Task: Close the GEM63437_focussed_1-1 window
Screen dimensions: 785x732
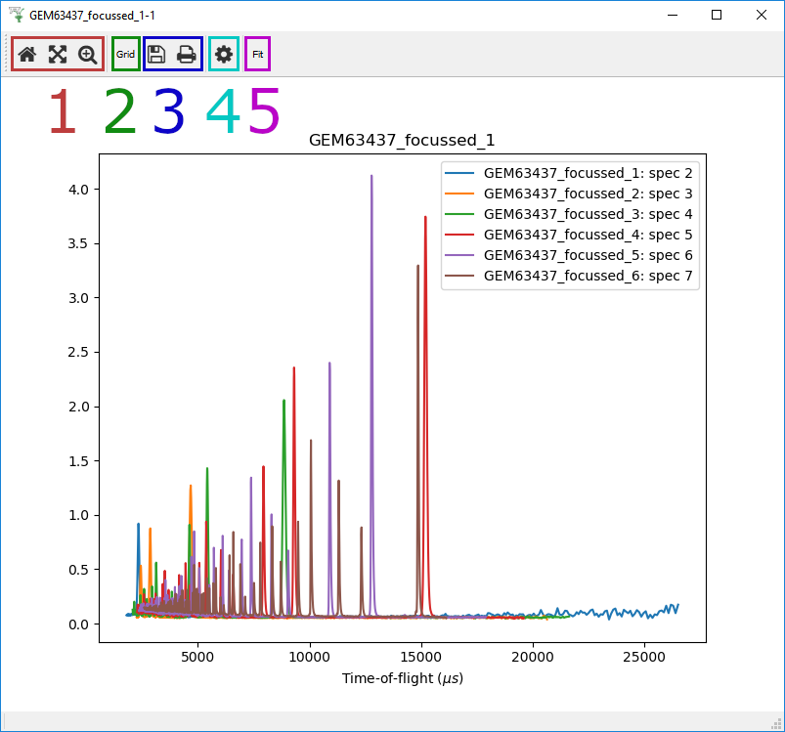Action: click(x=762, y=16)
